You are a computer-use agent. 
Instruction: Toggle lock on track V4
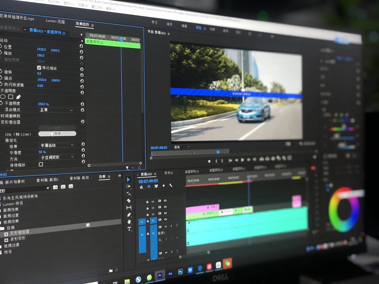(147, 202)
